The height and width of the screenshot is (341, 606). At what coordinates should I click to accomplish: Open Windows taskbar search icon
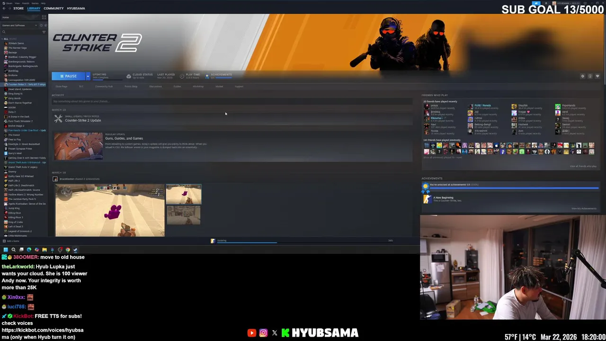click(x=13, y=250)
